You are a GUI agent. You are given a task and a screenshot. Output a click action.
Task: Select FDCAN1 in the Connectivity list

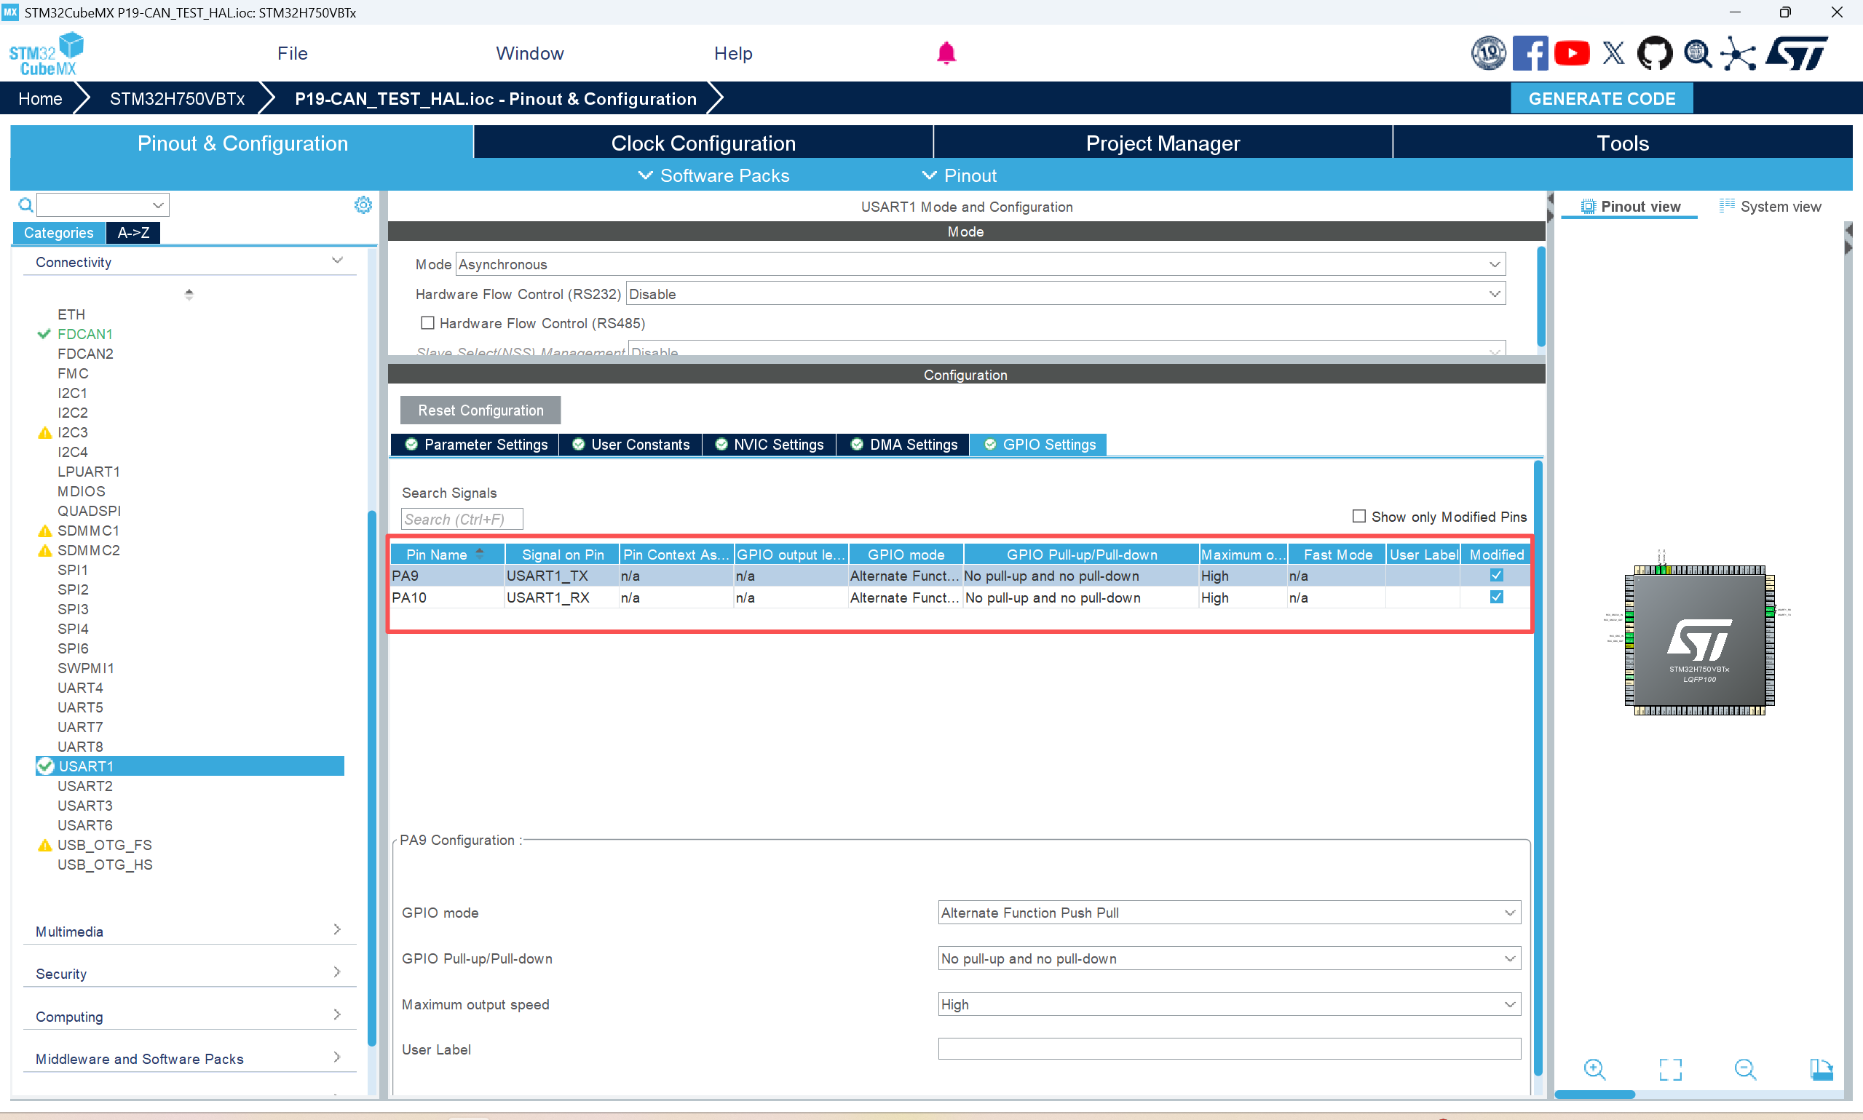click(x=84, y=333)
